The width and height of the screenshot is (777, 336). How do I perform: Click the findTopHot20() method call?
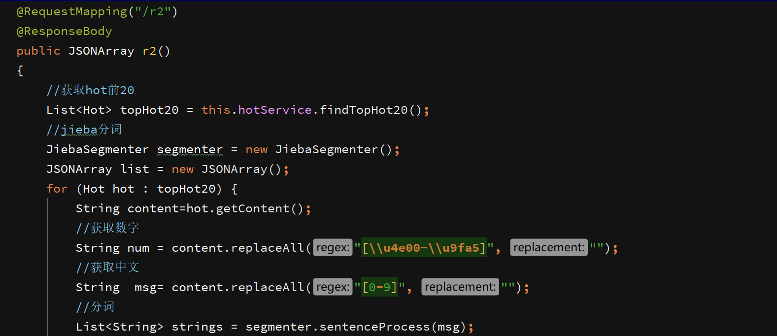pyautogui.click(x=371, y=110)
